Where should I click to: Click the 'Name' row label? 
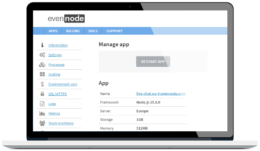click(105, 94)
